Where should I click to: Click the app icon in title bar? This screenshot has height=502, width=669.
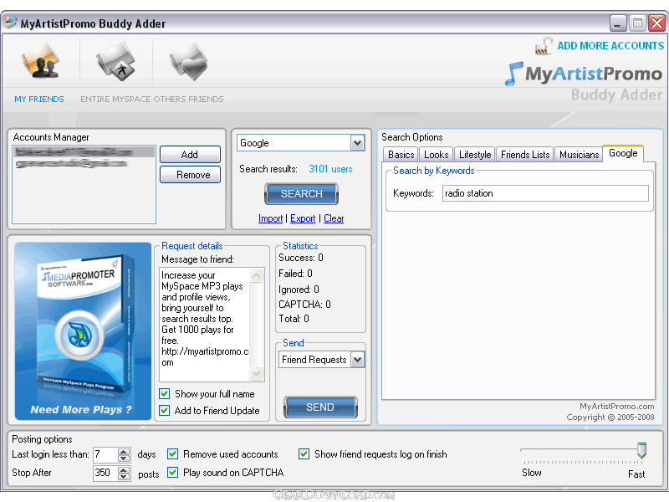(11, 23)
